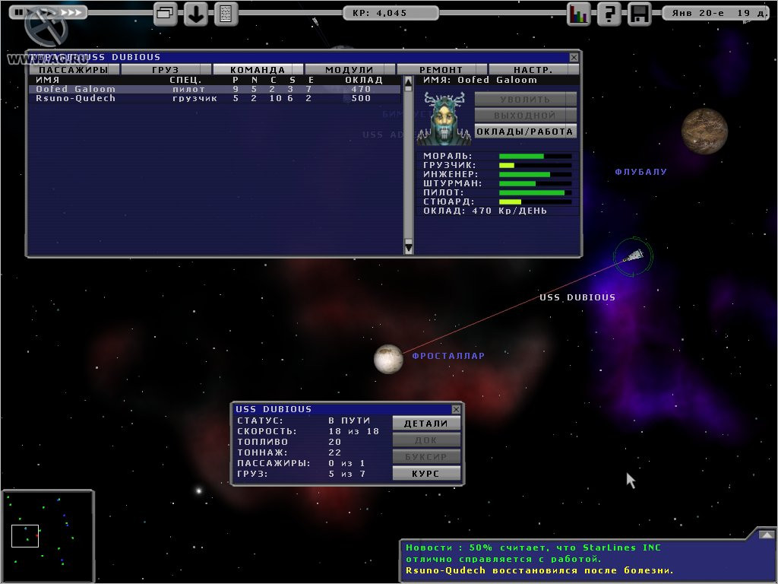Image resolution: width=778 pixels, height=584 pixels.
Task: Click the credits display KP: 4,045
Action: pyautogui.click(x=391, y=13)
